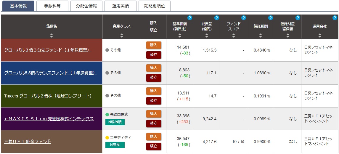Viewport: 339px width, 154px height.
Task: Open help icon for ファンドスコア column
Action: 244,18
